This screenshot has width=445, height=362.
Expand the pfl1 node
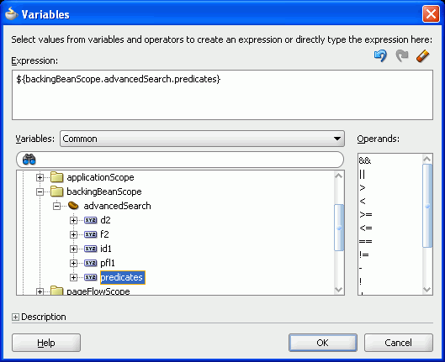click(73, 263)
